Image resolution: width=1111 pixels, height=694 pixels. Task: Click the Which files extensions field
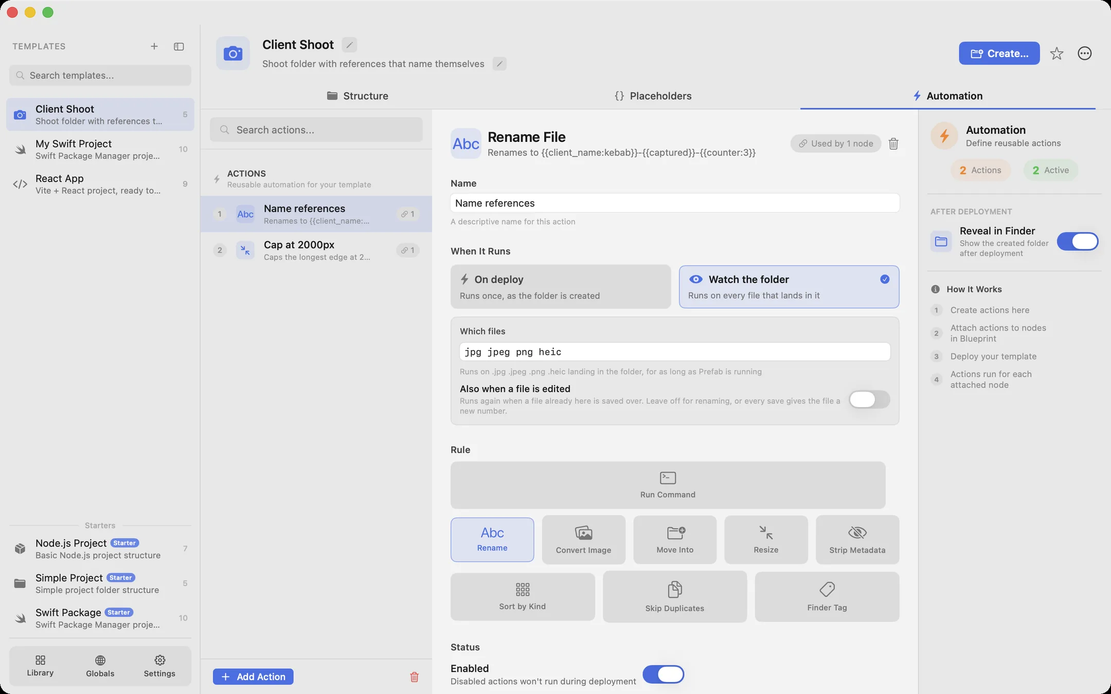point(675,352)
